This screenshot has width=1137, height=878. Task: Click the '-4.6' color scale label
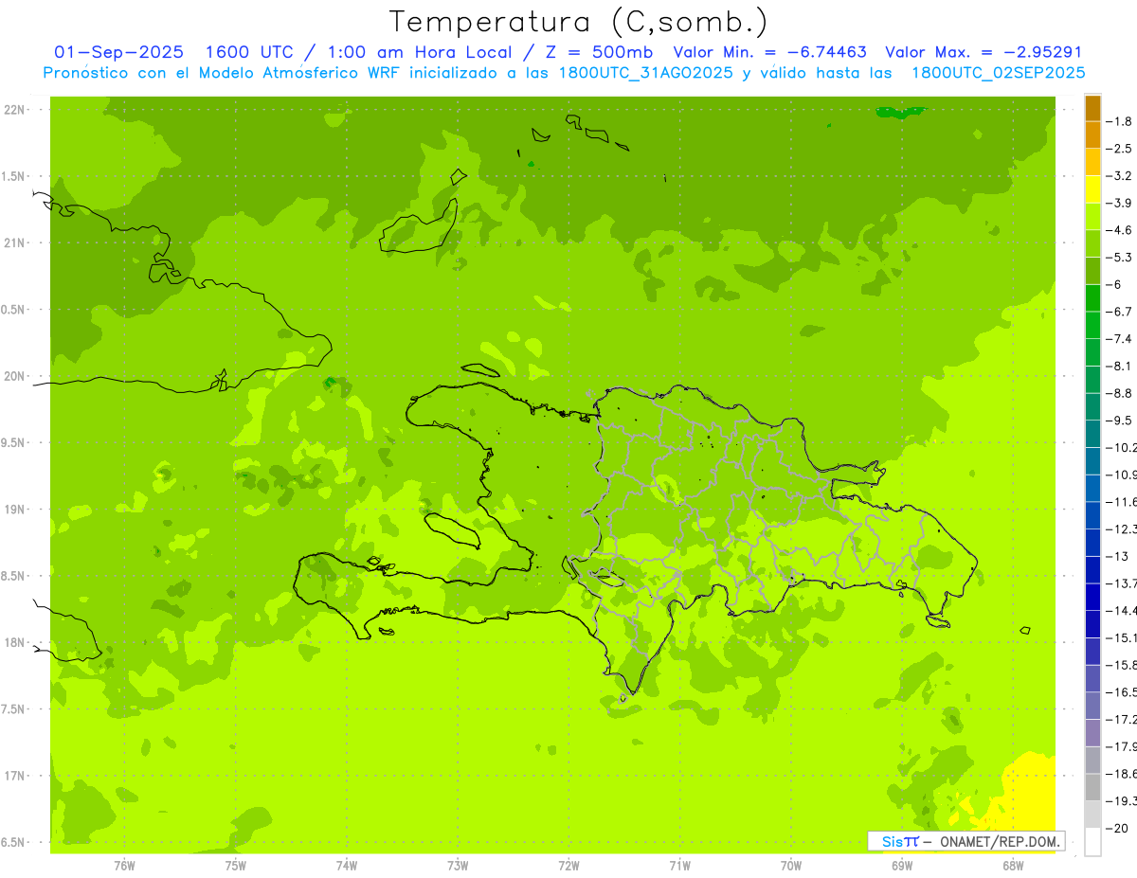click(1120, 230)
